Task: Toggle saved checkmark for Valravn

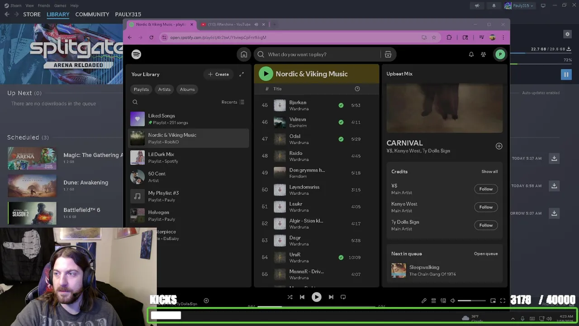Action: point(341,122)
